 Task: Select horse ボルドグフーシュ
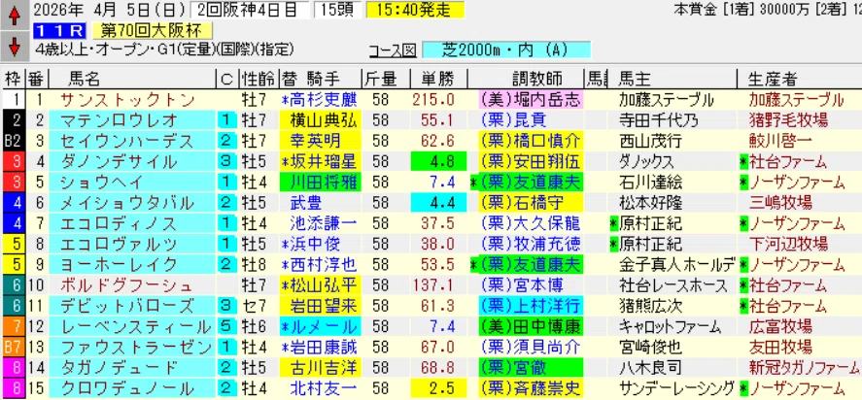coord(127,286)
